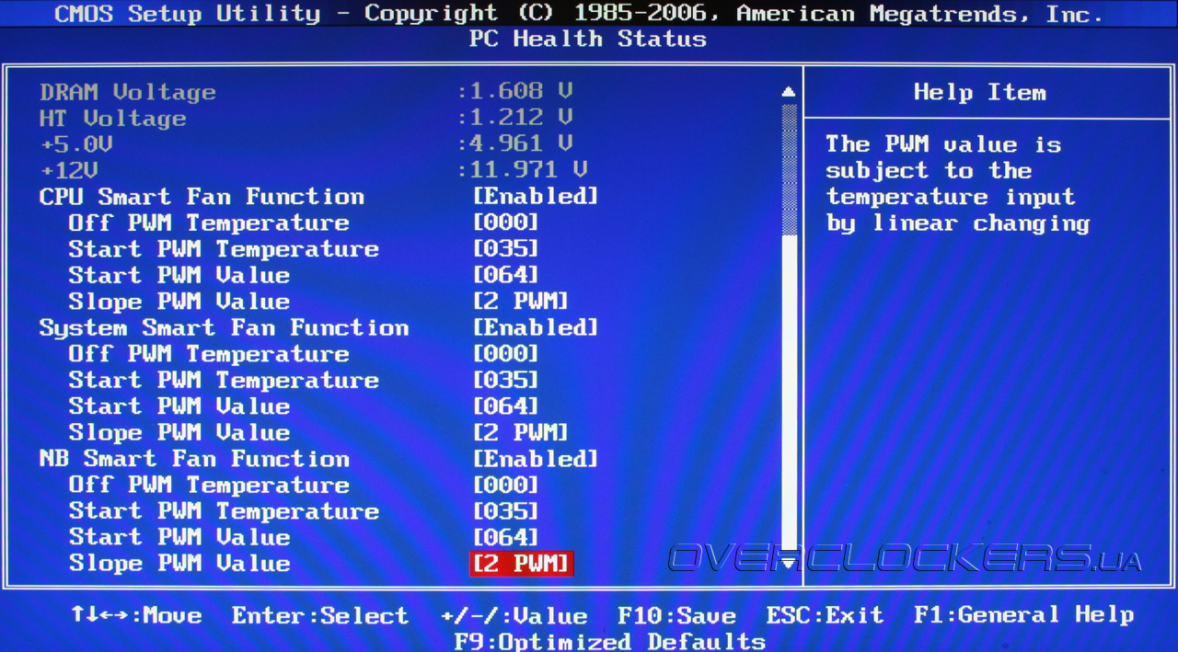
Task: Select Slope PWM Value label under System Smart Fan
Action: [179, 432]
